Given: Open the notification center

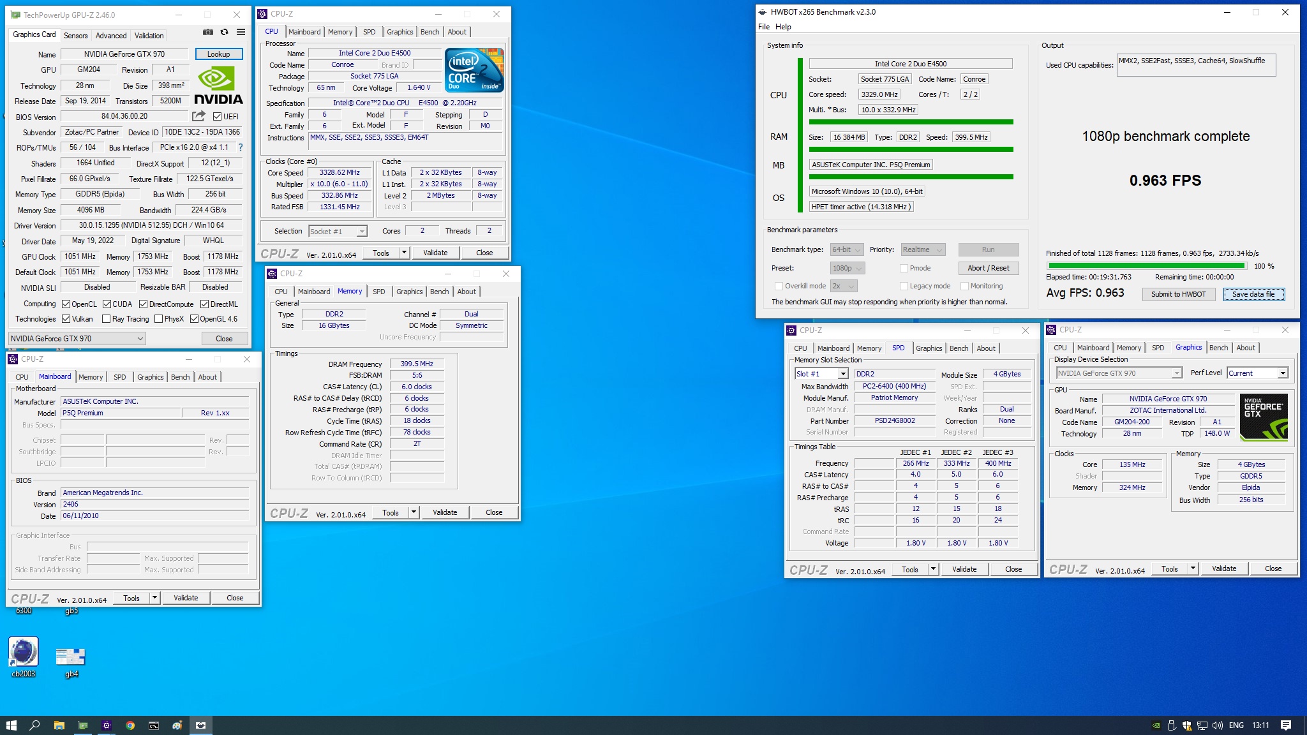Looking at the screenshot, I should [x=1286, y=725].
